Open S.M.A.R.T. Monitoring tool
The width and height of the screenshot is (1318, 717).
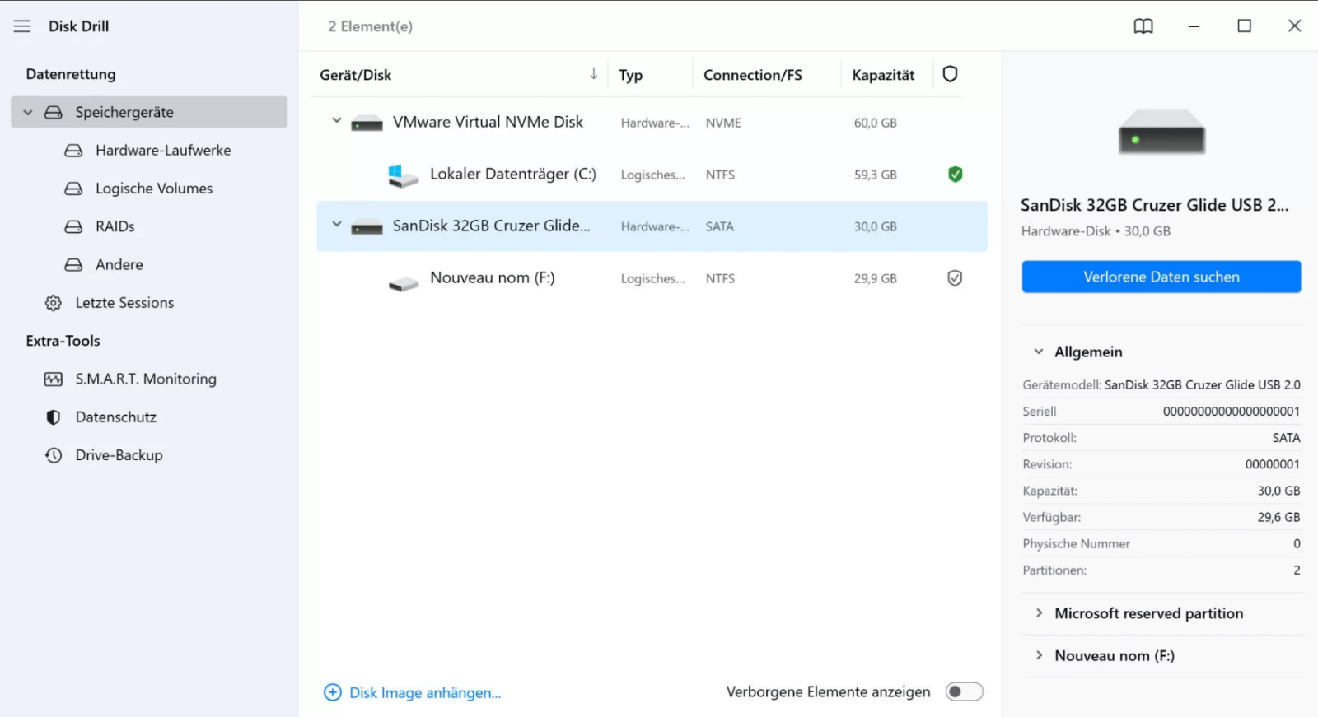(146, 379)
